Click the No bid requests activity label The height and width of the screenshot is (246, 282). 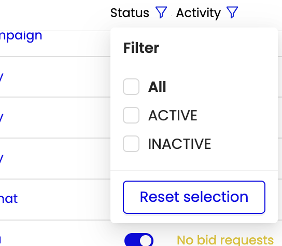point(225,240)
